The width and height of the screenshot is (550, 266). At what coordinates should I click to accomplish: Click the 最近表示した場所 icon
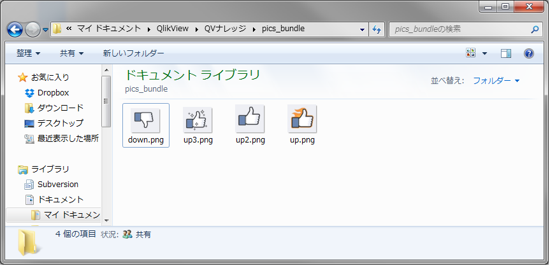[29, 139]
